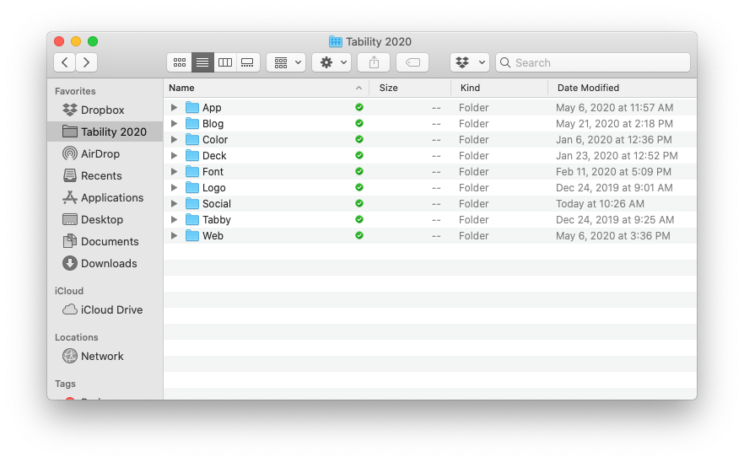This screenshot has width=744, height=462.
Task: Open the gear action menu
Action: [x=332, y=62]
